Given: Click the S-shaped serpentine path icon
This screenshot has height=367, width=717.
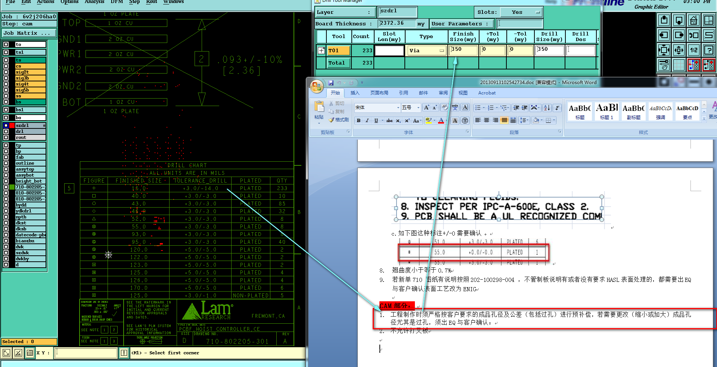Looking at the screenshot, I should [708, 35].
